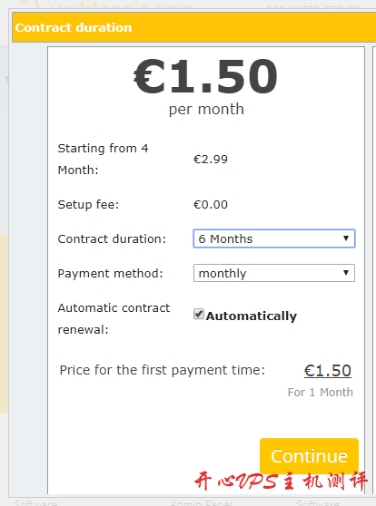Click the Admin Panel text behind the dialog

click(201, 502)
